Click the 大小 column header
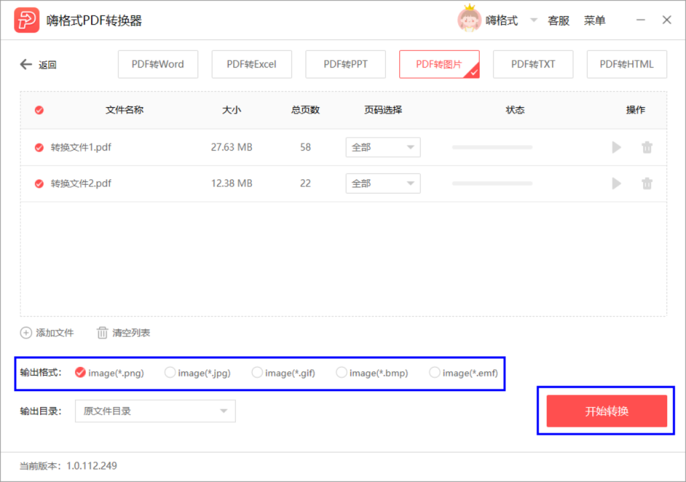 (231, 110)
